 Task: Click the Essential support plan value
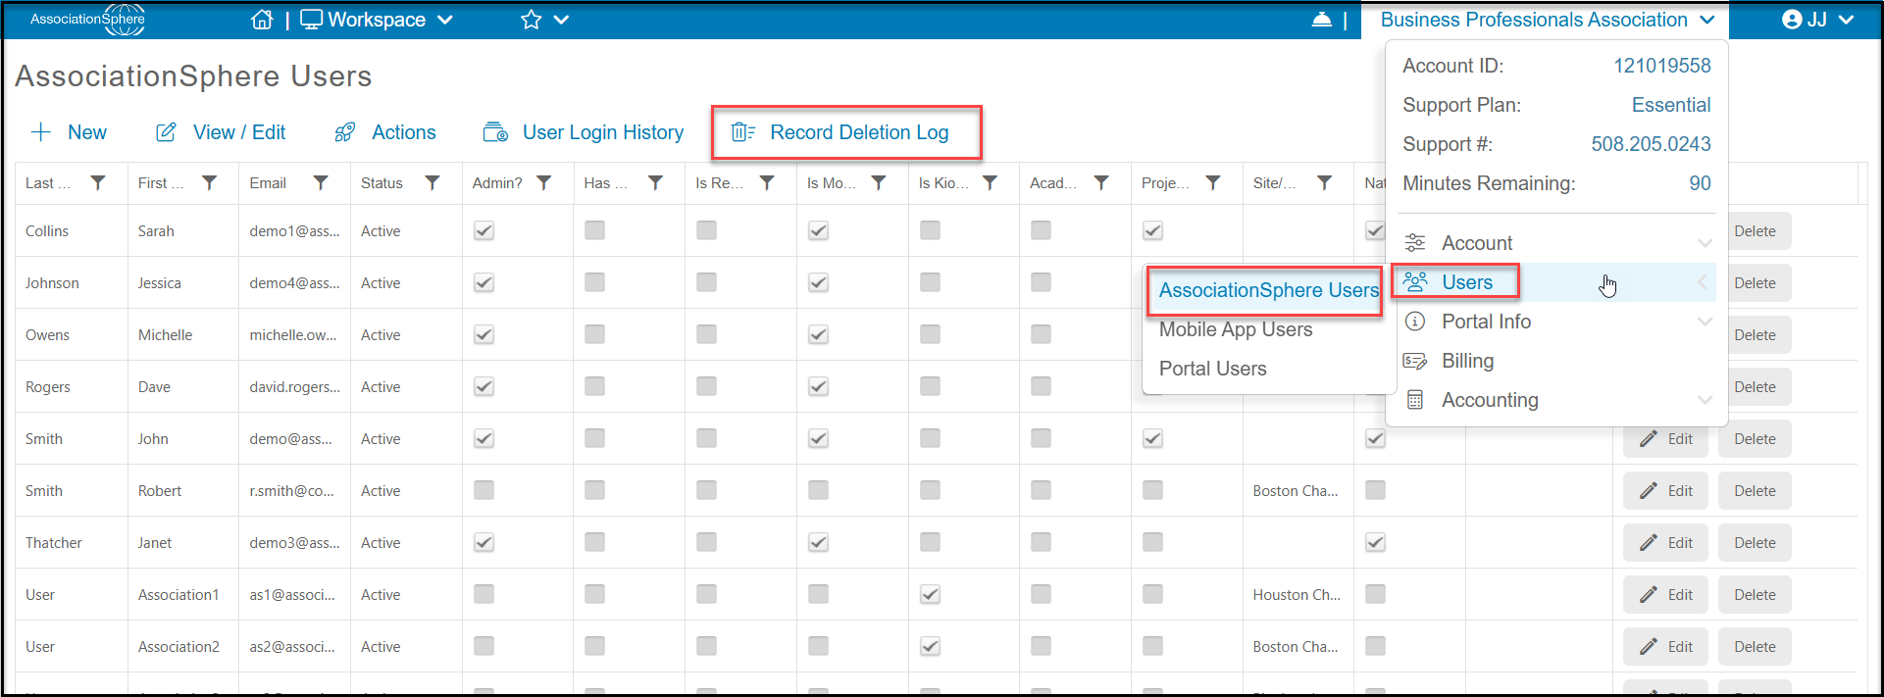click(1671, 105)
